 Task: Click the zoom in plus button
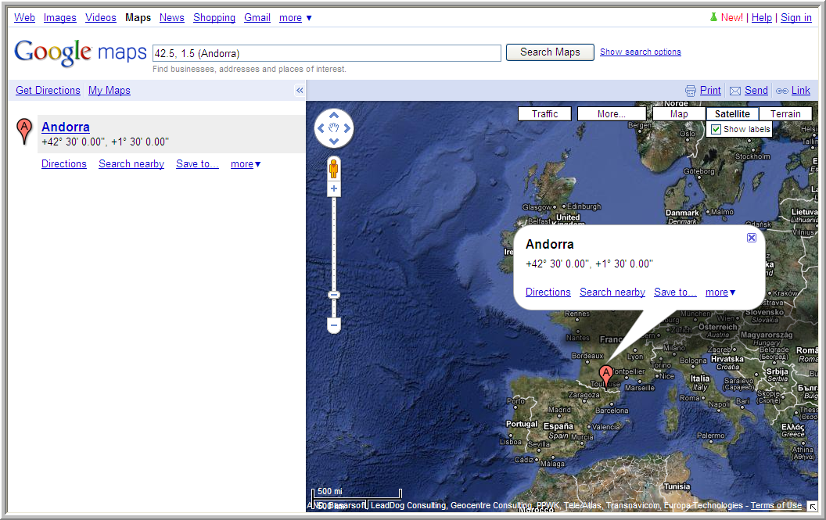tap(334, 189)
